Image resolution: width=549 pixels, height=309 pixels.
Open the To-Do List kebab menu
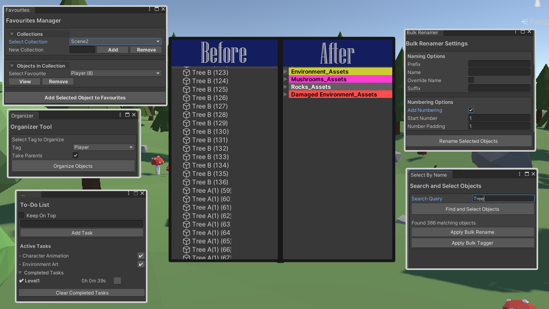point(128,193)
